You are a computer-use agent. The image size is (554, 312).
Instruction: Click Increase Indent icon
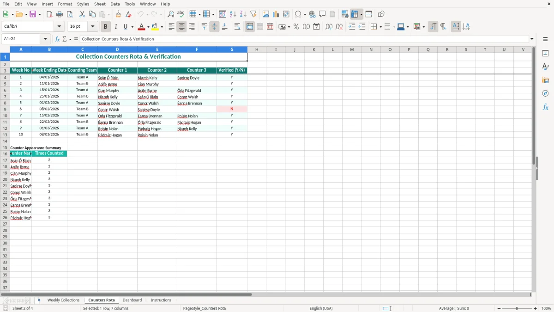pos(352,27)
